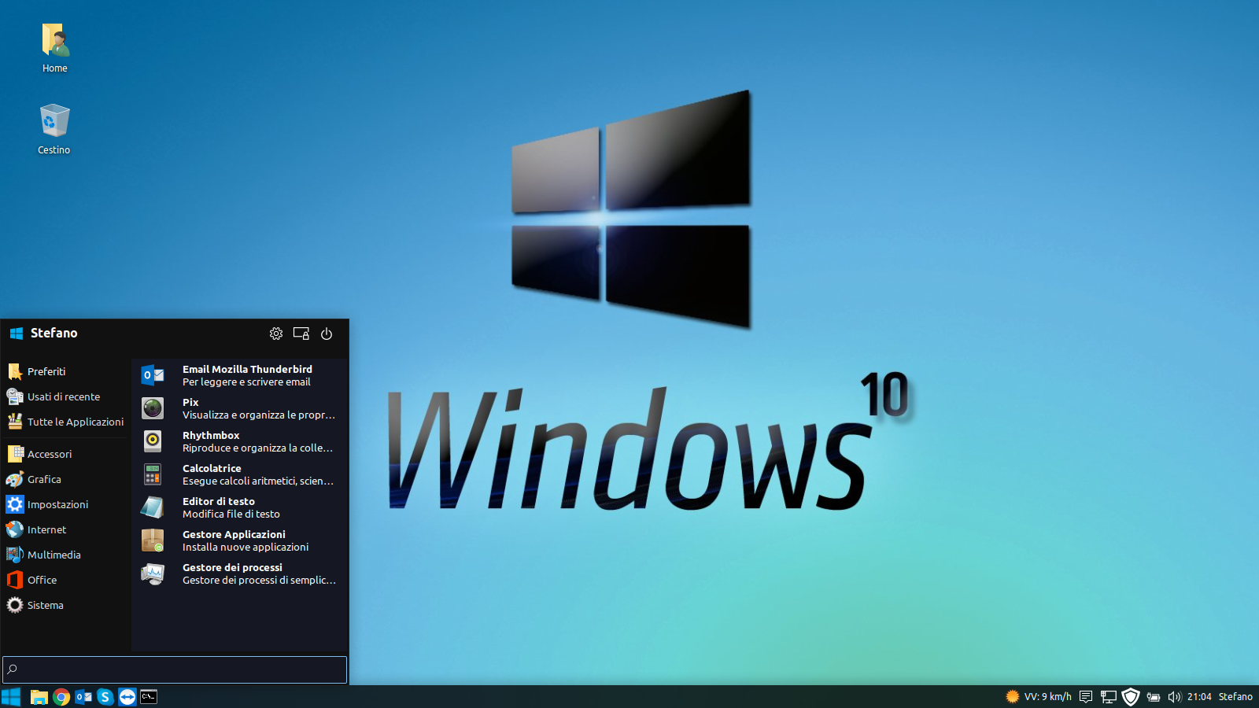This screenshot has height=708, width=1259.
Task: Open the 21:04 clock calendar
Action: tap(1199, 697)
